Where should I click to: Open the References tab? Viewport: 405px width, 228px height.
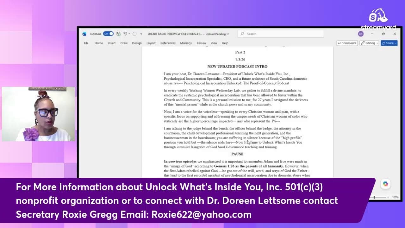coord(168,43)
